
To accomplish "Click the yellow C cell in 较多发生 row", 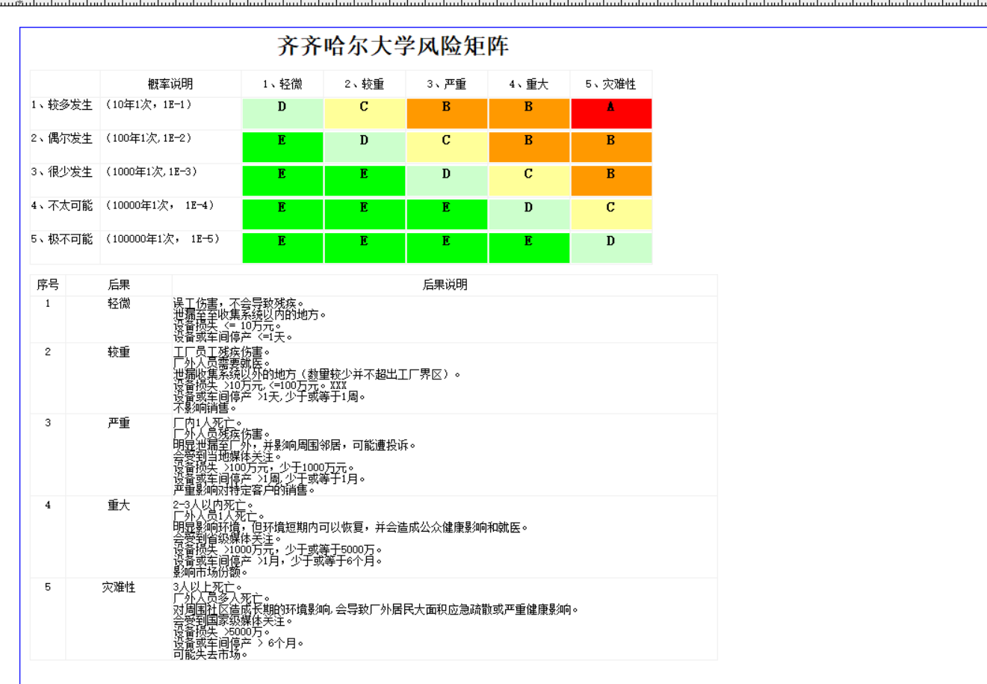I will point(365,114).
